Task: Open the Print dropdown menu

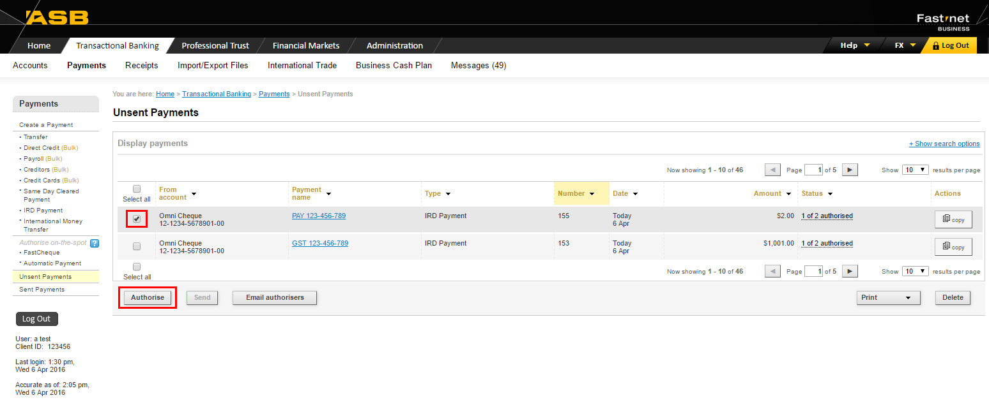Action: point(887,298)
